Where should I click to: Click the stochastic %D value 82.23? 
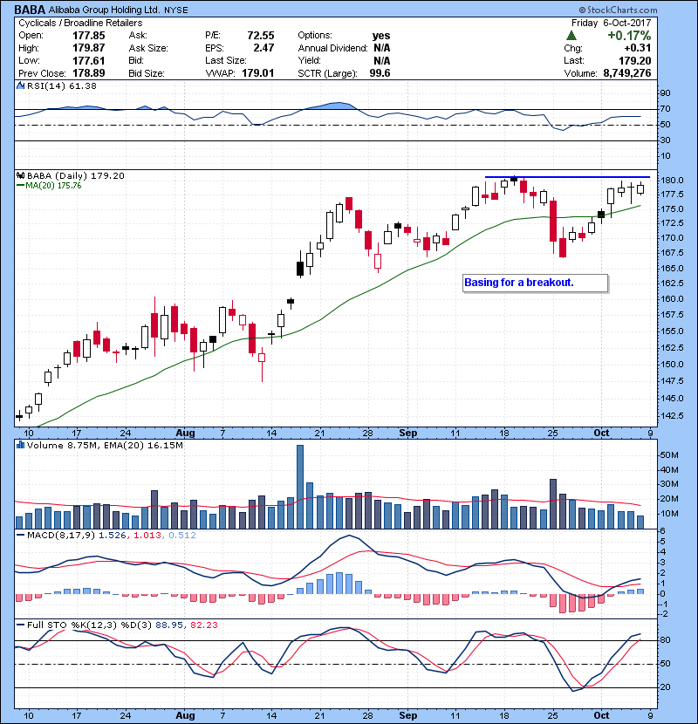[x=203, y=625]
